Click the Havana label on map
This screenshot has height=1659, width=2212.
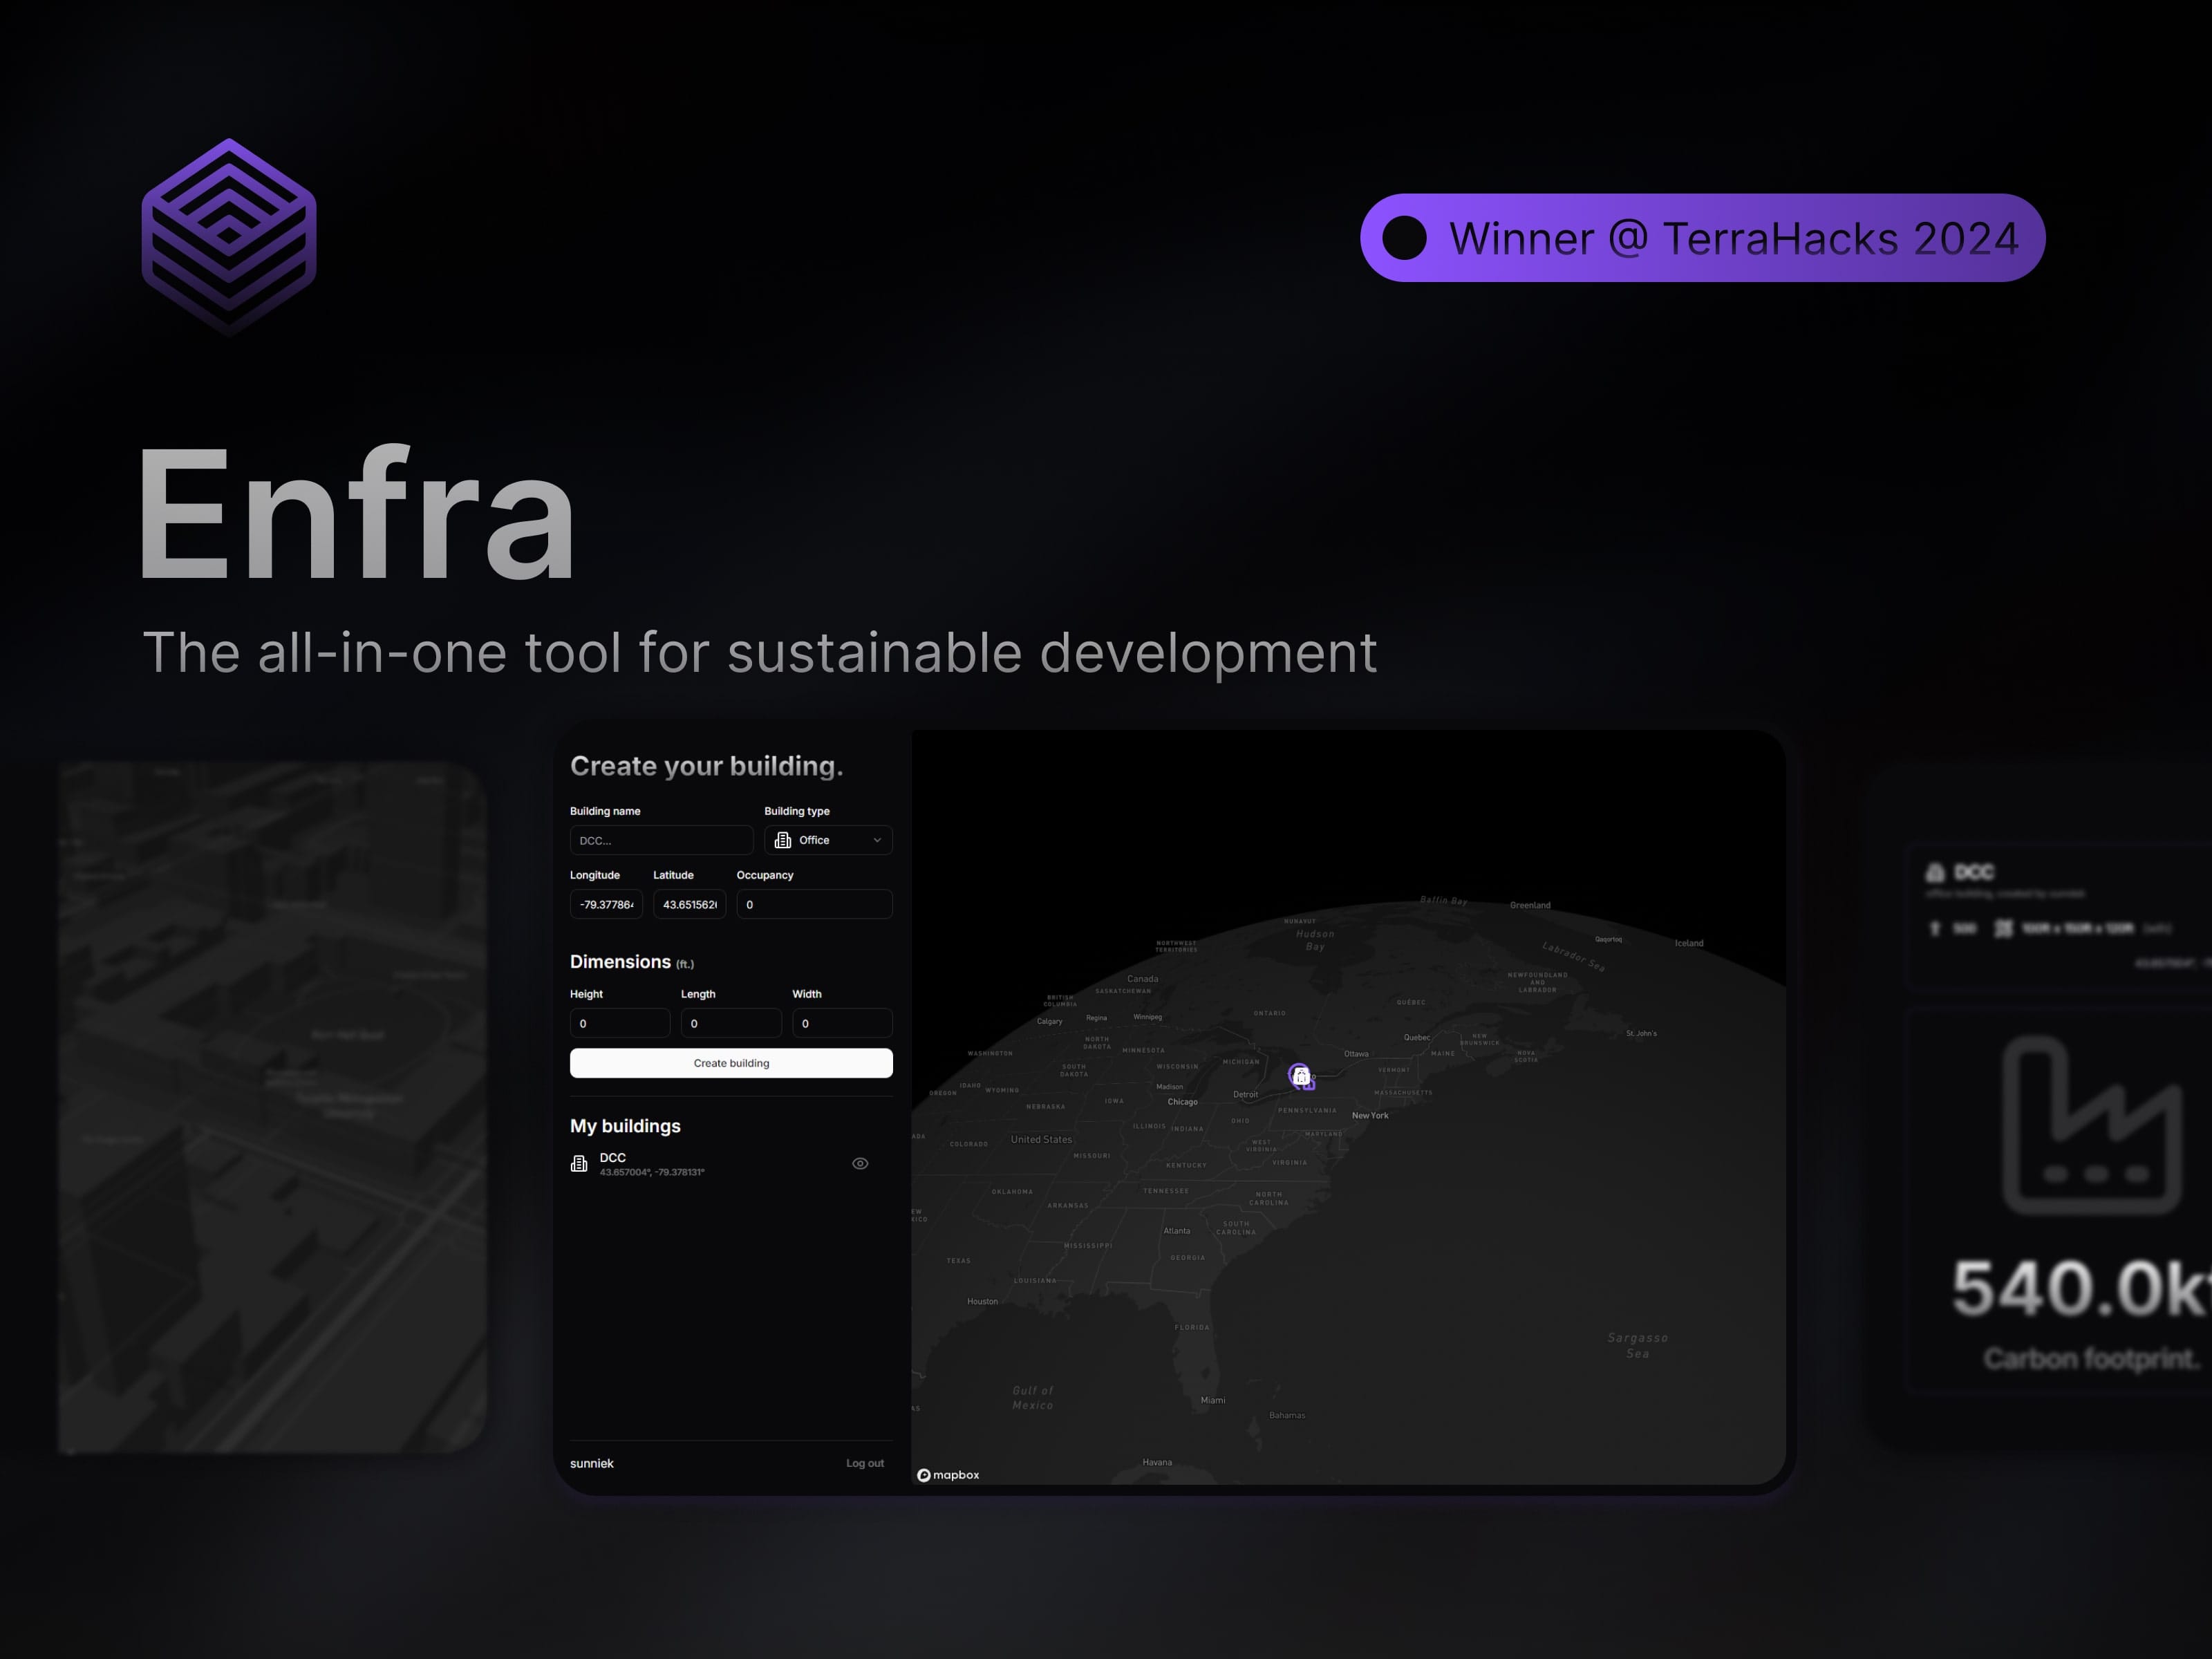point(1157,1462)
